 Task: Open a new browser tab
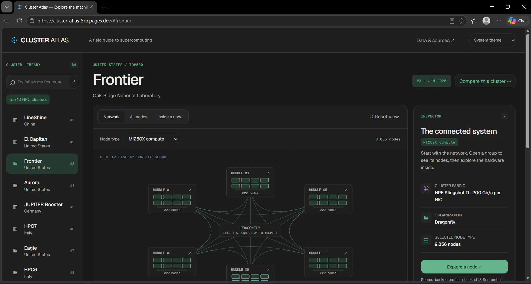point(104,7)
